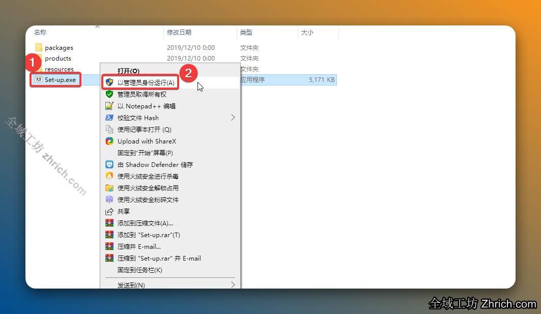Screen dimensions: 541x314
Task: Choose Upload with ShareX
Action: [x=170, y=141]
